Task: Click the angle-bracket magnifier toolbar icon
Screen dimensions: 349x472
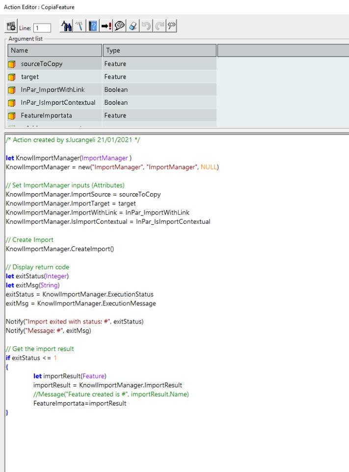Action: point(171,26)
